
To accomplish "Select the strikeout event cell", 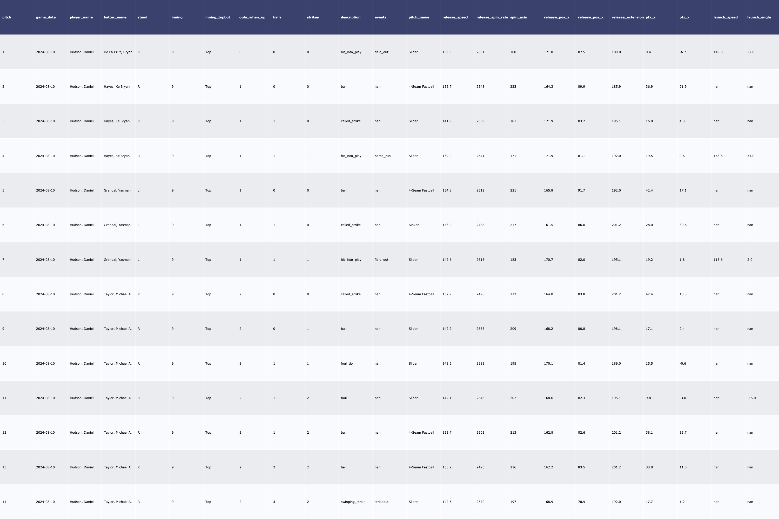I will [381, 502].
